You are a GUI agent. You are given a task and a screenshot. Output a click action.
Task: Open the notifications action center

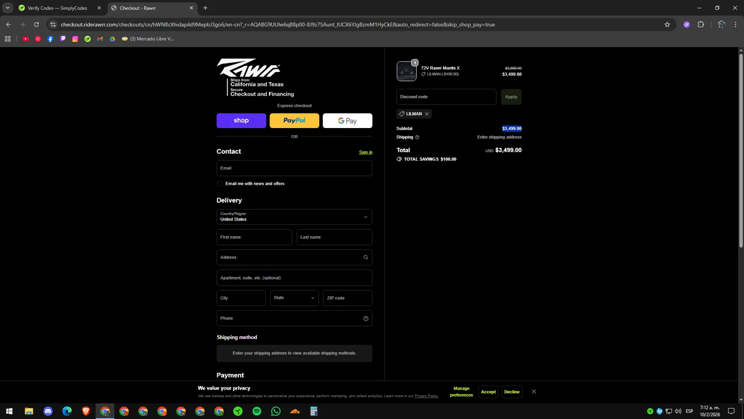731,411
